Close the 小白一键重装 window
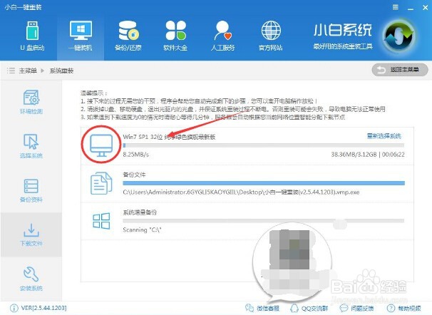Image resolution: width=432 pixels, height=315 pixels. [426, 8]
